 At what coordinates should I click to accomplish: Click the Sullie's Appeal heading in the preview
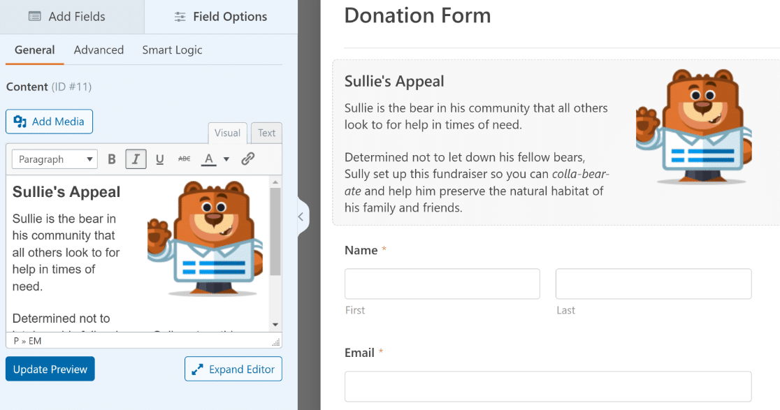[394, 82]
